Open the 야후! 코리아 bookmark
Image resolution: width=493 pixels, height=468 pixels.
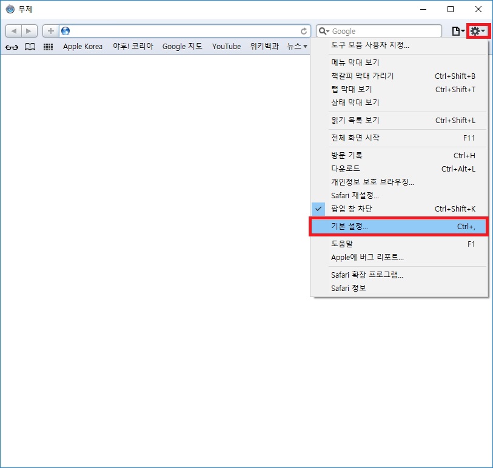pyautogui.click(x=133, y=46)
